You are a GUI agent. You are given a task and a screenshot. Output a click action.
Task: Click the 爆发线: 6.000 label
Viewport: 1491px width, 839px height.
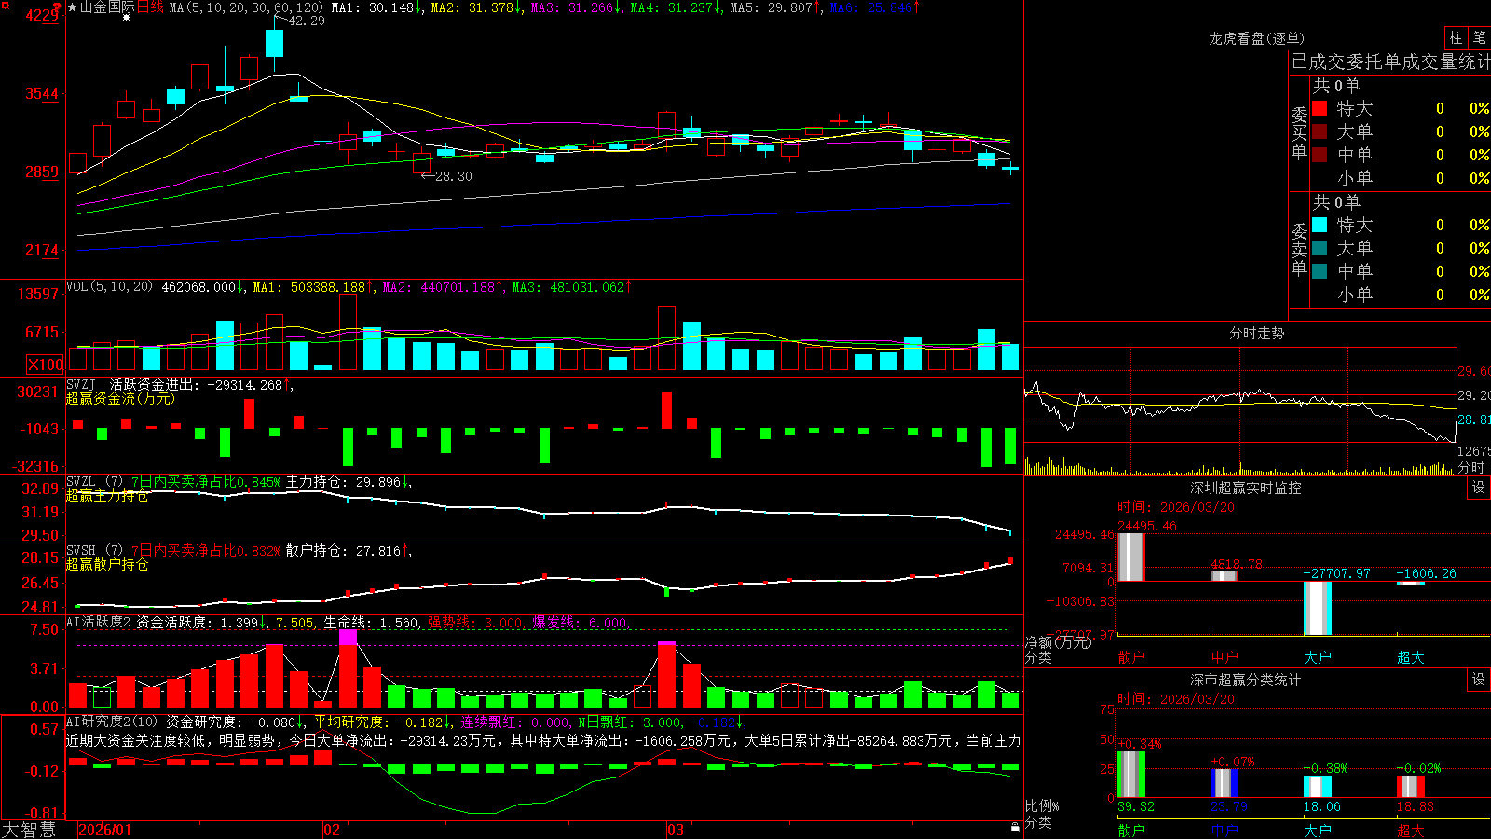click(581, 622)
